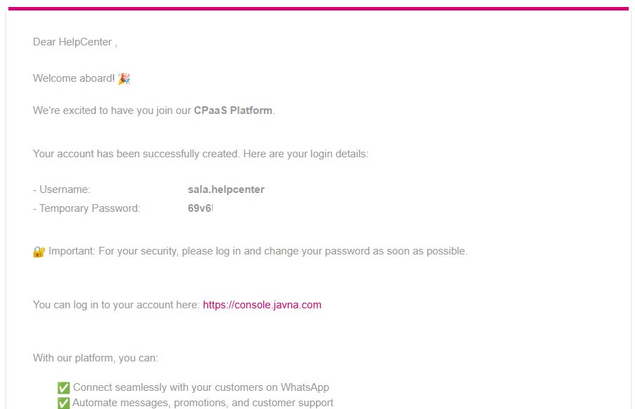Click the green checkmark beside Automate messages
This screenshot has width=635, height=409.
click(64, 403)
